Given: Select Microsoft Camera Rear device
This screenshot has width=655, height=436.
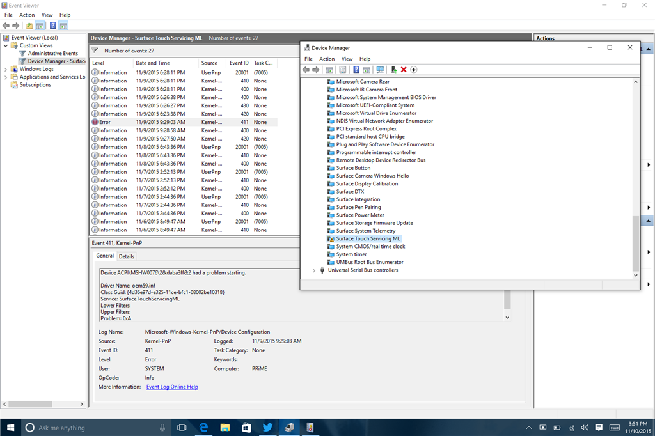Looking at the screenshot, I should (x=363, y=82).
